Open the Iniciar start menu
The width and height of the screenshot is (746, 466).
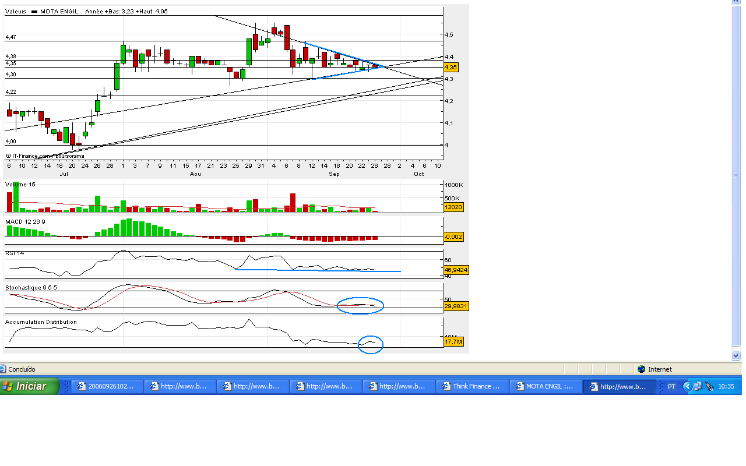tap(30, 386)
